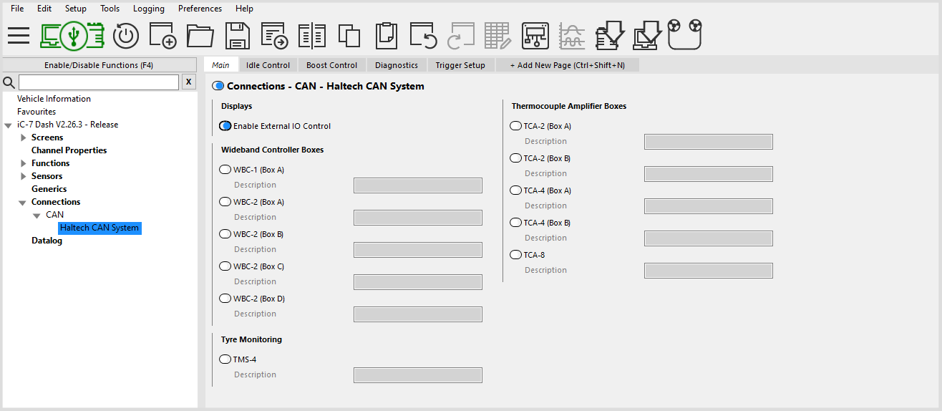Enable TMS-4 tyre monitoring
The image size is (942, 411).
[x=225, y=359]
